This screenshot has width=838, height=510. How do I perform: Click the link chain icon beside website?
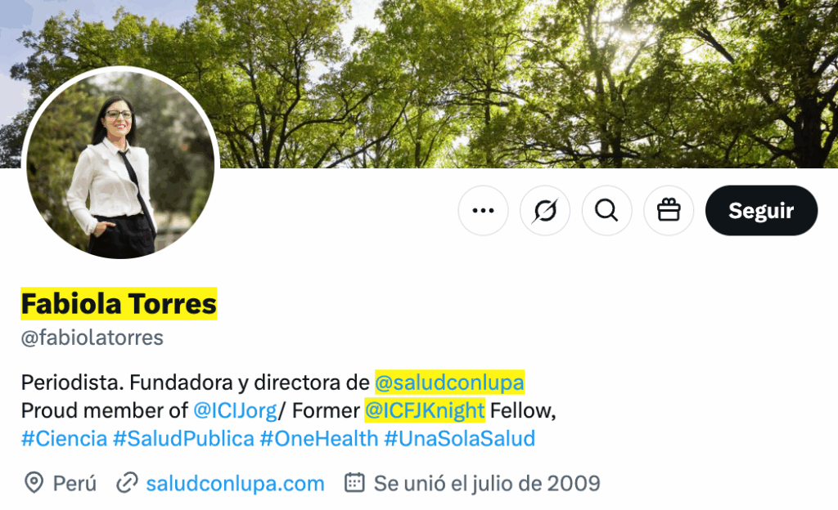[127, 483]
